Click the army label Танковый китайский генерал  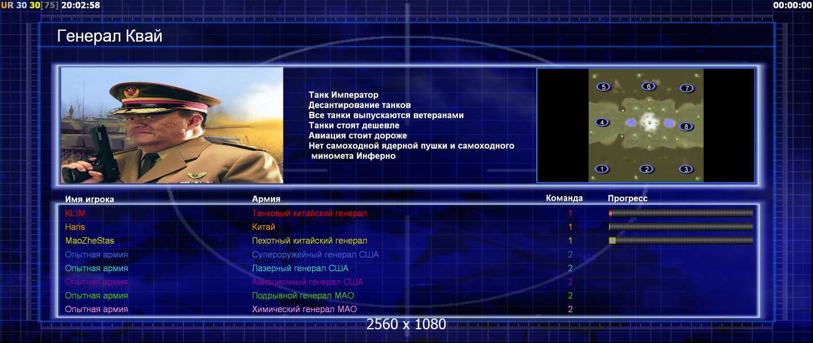point(309,213)
